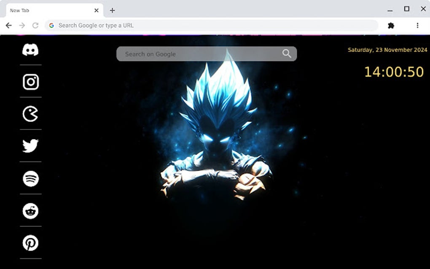Launch Spotify from the sidebar

30,179
